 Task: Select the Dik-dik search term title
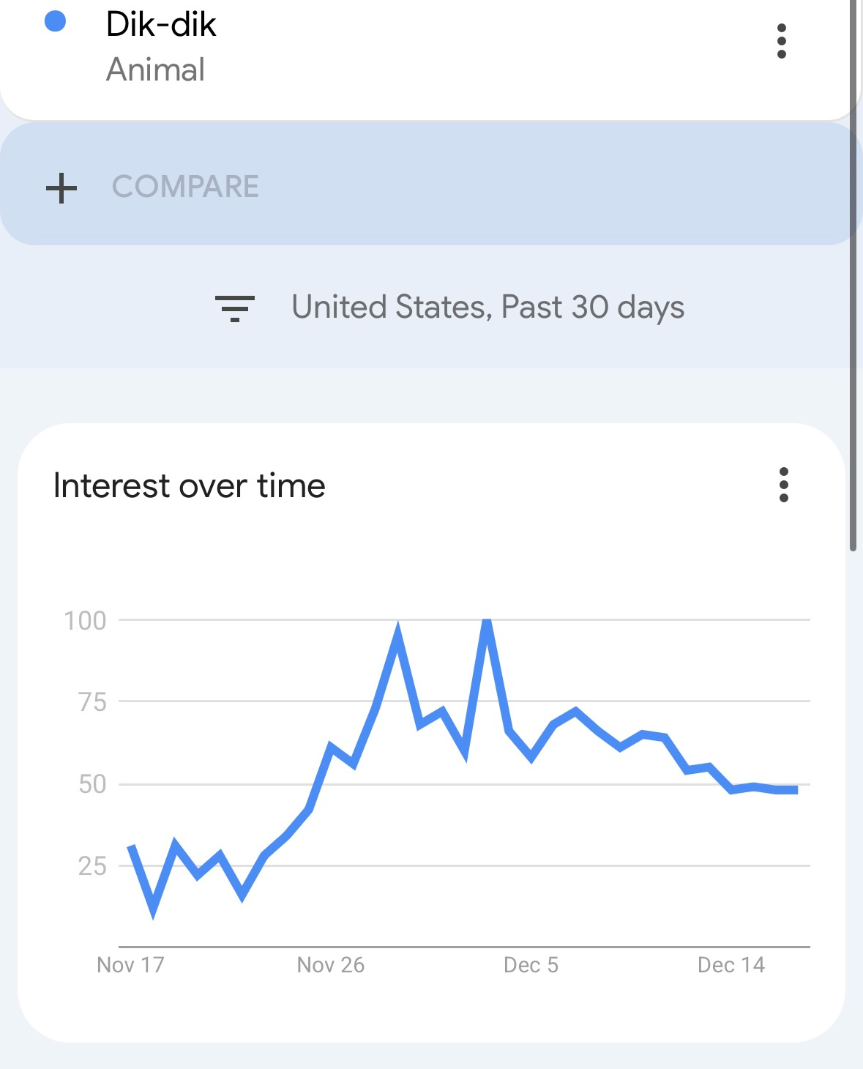point(161,24)
